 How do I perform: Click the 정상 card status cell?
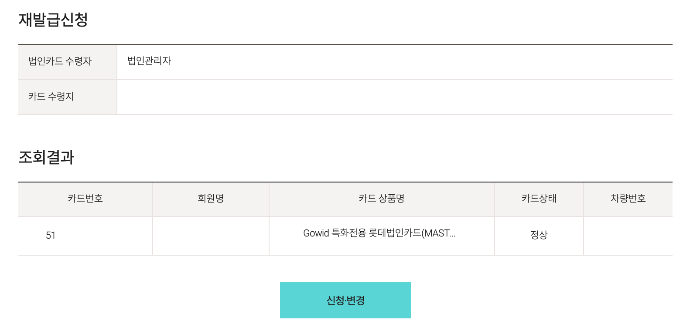[x=539, y=235]
